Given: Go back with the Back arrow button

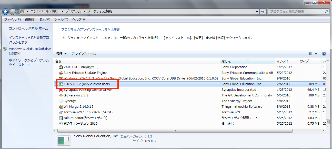Looking at the screenshot, I should pos(5,12).
